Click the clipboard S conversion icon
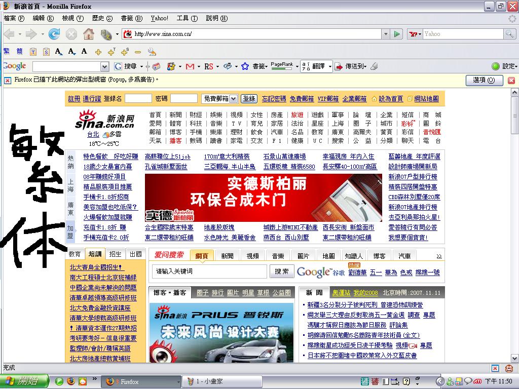The width and height of the screenshot is (519, 389). pyautogui.click(x=46, y=52)
